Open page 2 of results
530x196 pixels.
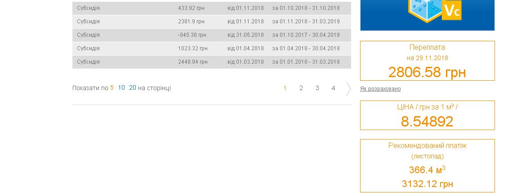pos(301,88)
